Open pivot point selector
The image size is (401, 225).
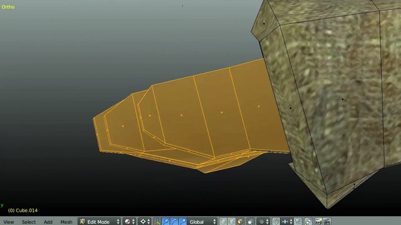pos(145,222)
